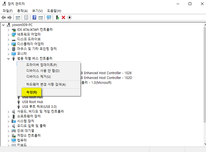Image resolution: width=206 pixels, height=152 pixels.
Task: Choose 디바이스 사용 안 함(D)
Action: pyautogui.click(x=49, y=71)
